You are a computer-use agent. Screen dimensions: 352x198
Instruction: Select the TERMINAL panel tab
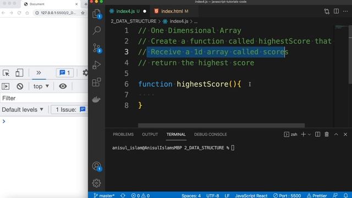coord(176,134)
